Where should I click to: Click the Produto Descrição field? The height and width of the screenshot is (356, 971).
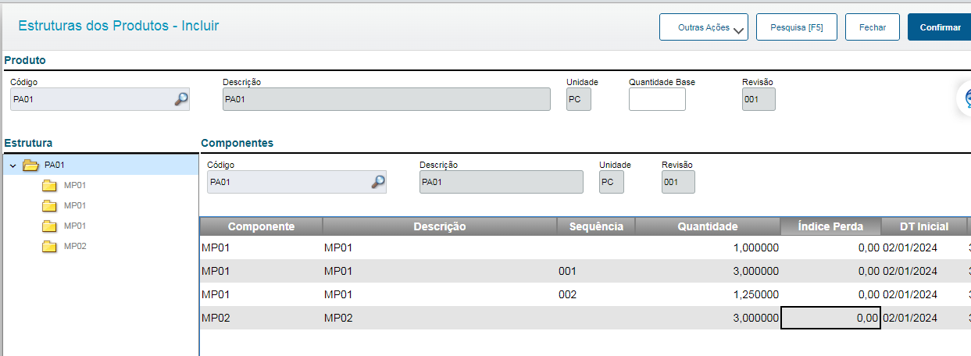click(x=387, y=99)
